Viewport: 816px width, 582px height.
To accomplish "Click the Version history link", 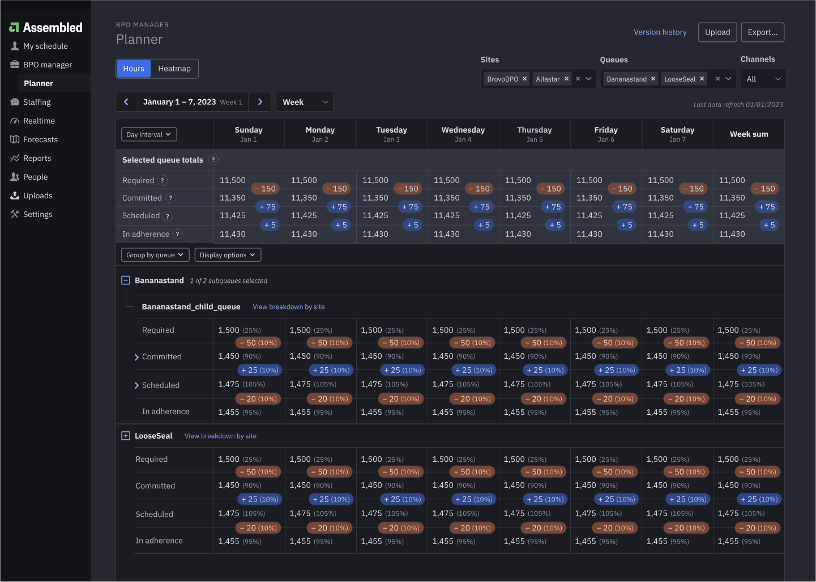I will (x=660, y=32).
